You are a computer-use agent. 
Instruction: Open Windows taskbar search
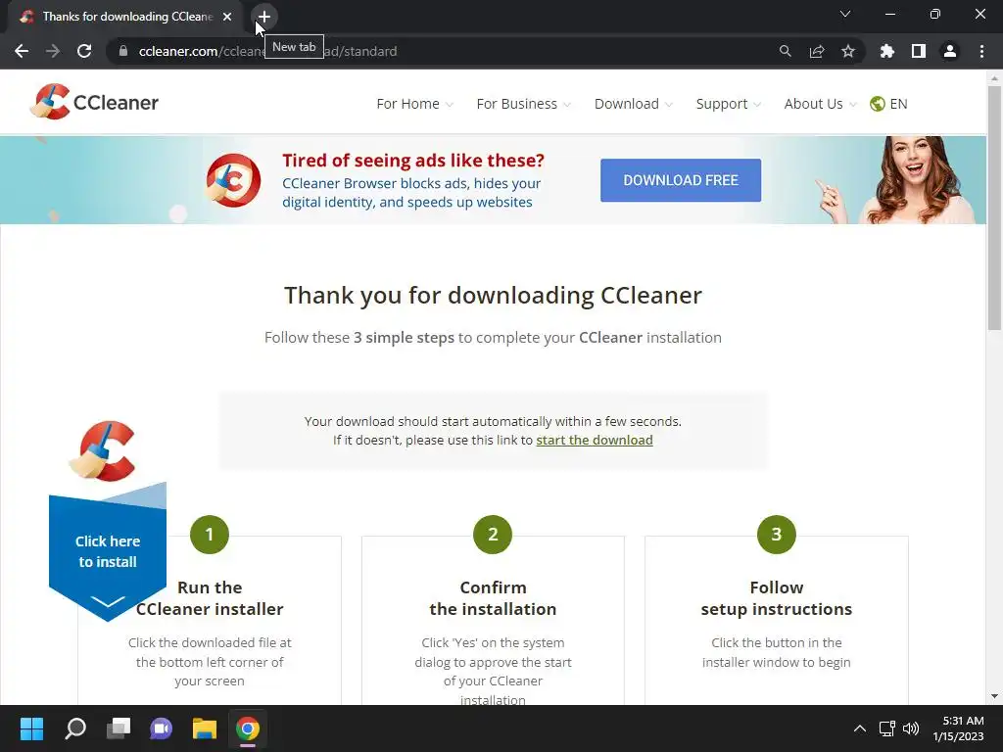pyautogui.click(x=75, y=728)
